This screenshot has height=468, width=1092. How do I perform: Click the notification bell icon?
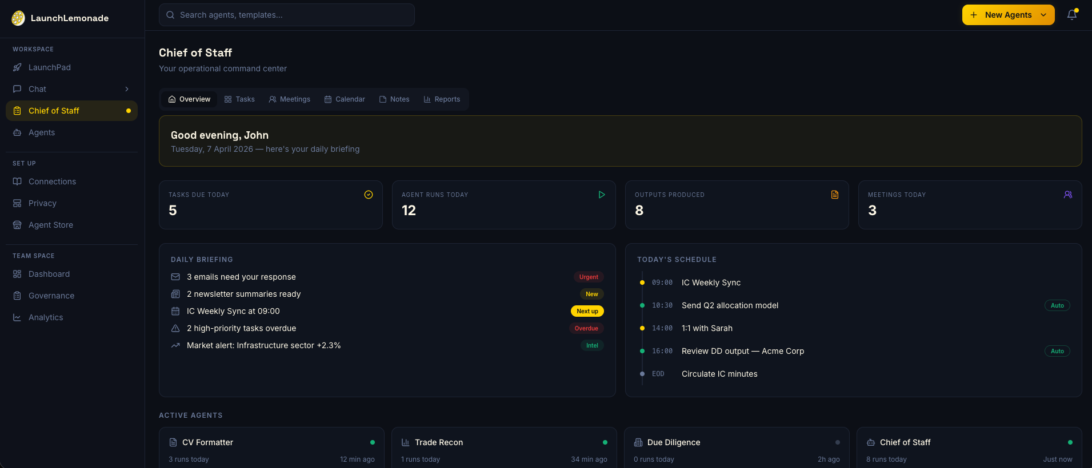click(1071, 15)
